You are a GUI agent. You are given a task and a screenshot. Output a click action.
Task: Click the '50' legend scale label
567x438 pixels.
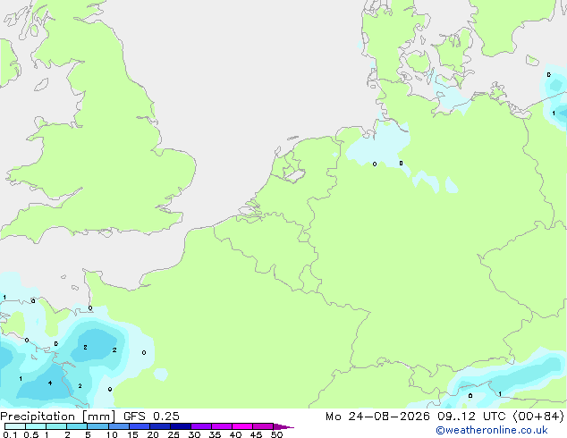[x=276, y=434]
